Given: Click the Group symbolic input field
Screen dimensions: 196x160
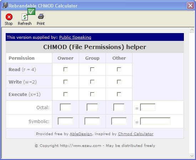Looking at the screenshot, I should (x=92, y=121).
